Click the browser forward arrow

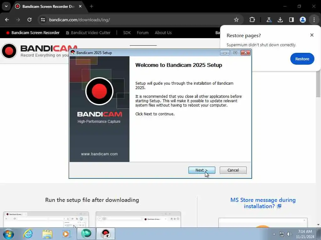[18, 20]
